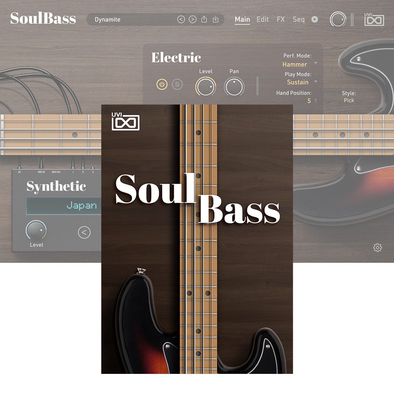Image resolution: width=394 pixels, height=394 pixels.
Task: Load the previous preset arrow
Action: pos(181,19)
